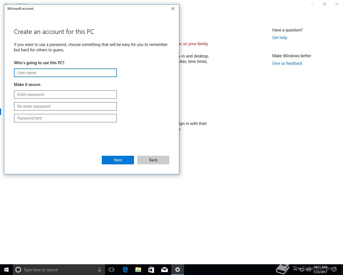
Task: Click the Settings gear taskbar icon
Action: click(x=178, y=270)
